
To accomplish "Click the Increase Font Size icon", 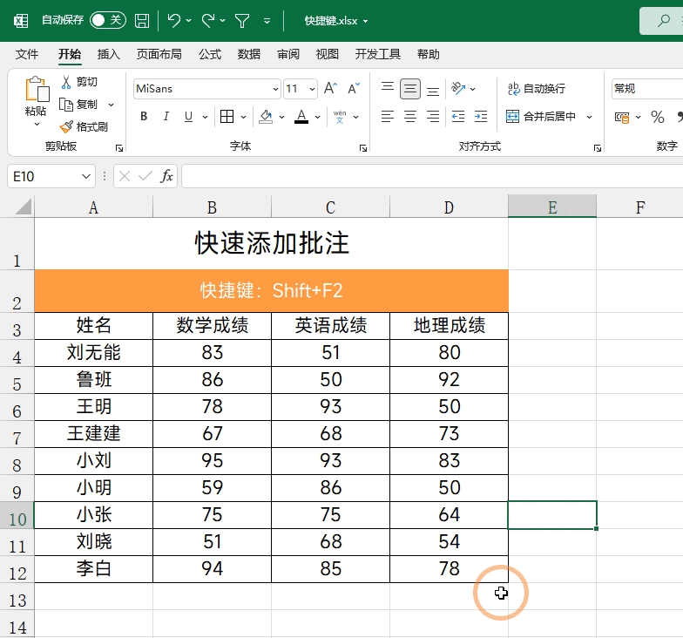I will pyautogui.click(x=331, y=89).
